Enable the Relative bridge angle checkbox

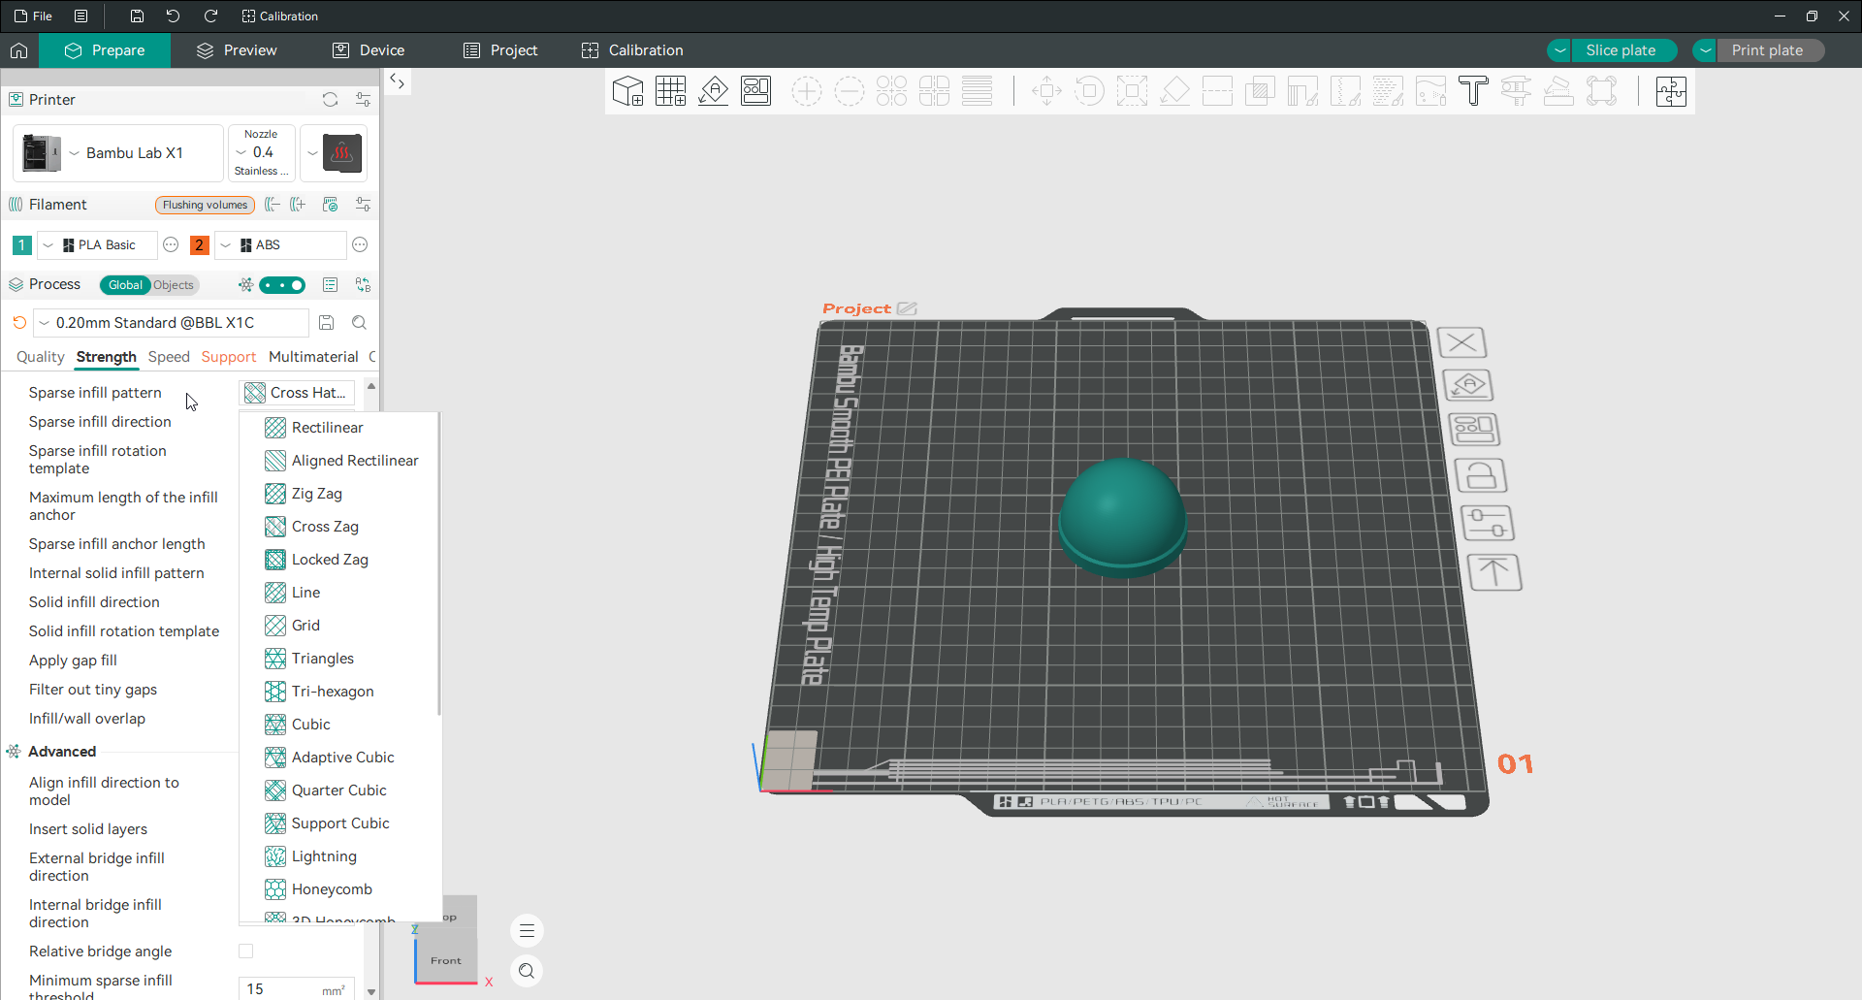(246, 952)
